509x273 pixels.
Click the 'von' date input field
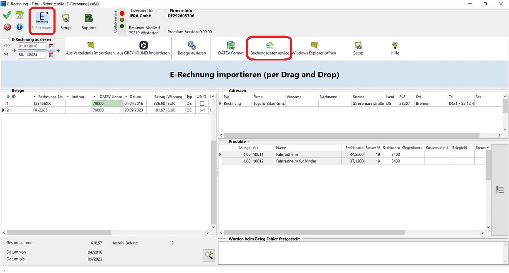pyautogui.click(x=32, y=46)
